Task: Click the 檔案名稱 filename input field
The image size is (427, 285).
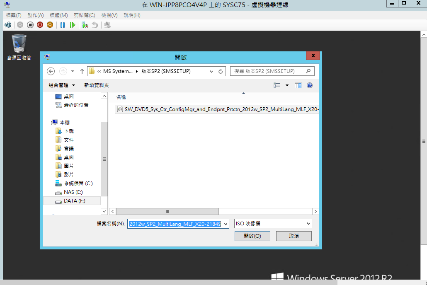Action: tap(175, 224)
